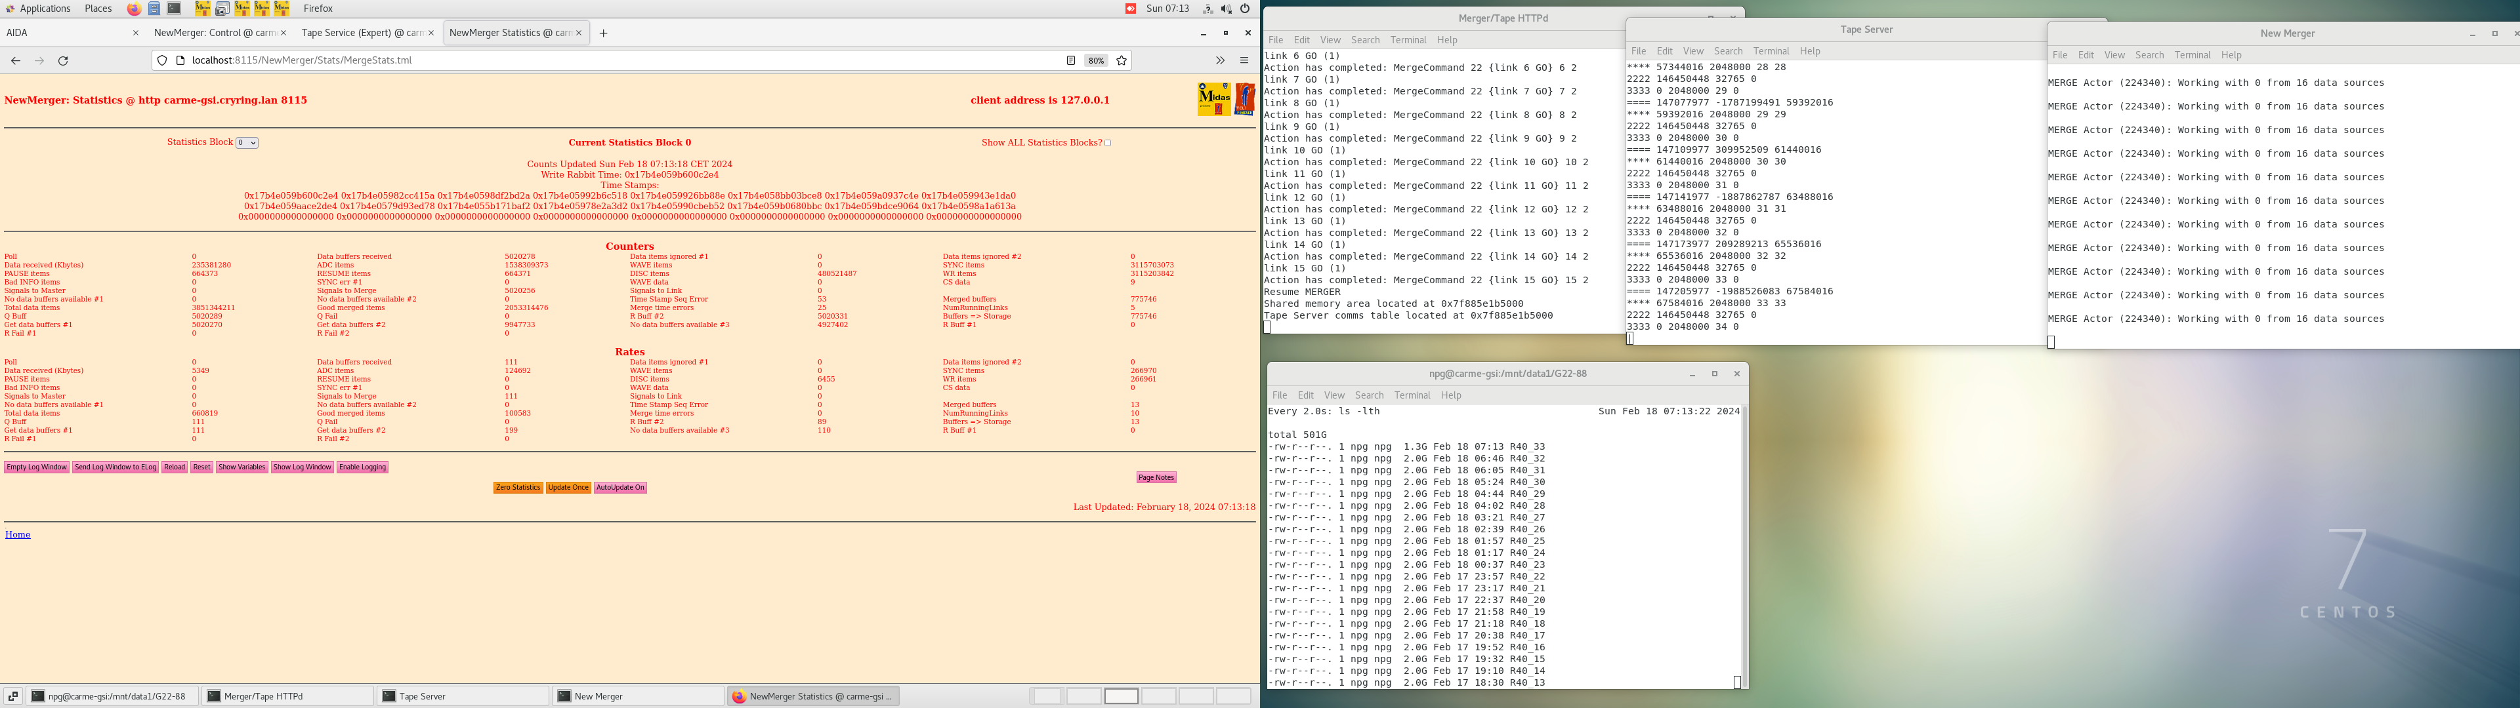Viewport: 2520px width, 708px height.
Task: Follow the Home link
Action: coord(18,535)
